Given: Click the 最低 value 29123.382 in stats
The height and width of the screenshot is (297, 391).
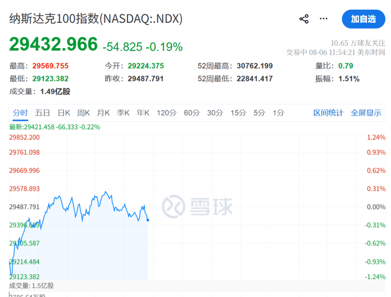Looking at the screenshot, I should (50, 79).
